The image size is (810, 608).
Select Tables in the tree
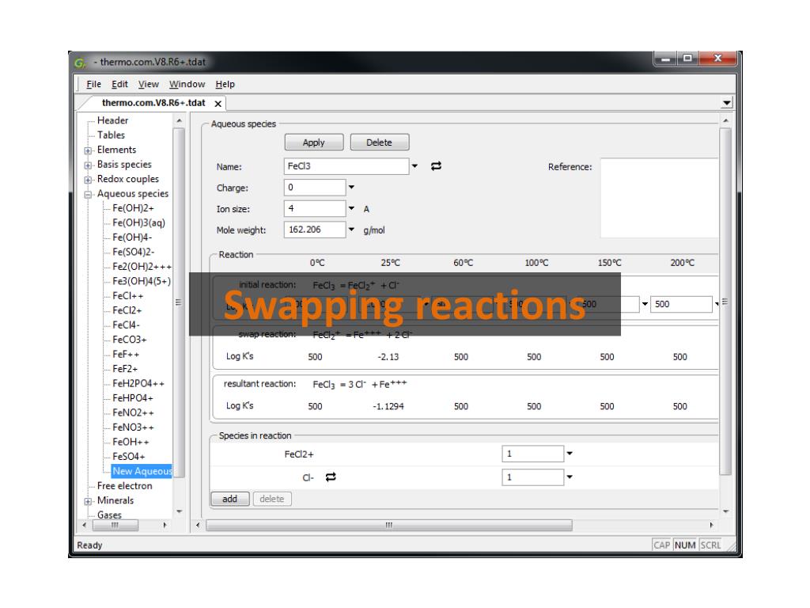click(x=111, y=135)
